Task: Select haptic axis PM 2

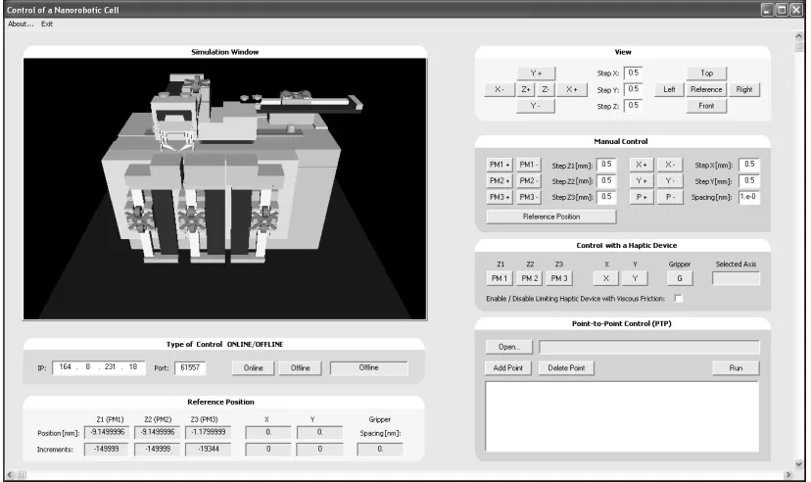Action: (x=529, y=278)
